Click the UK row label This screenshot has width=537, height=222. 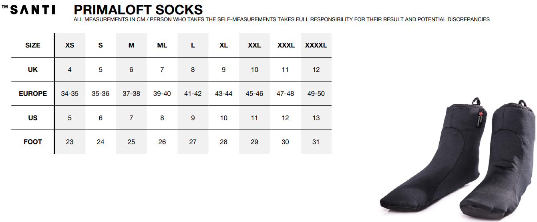pyautogui.click(x=33, y=69)
